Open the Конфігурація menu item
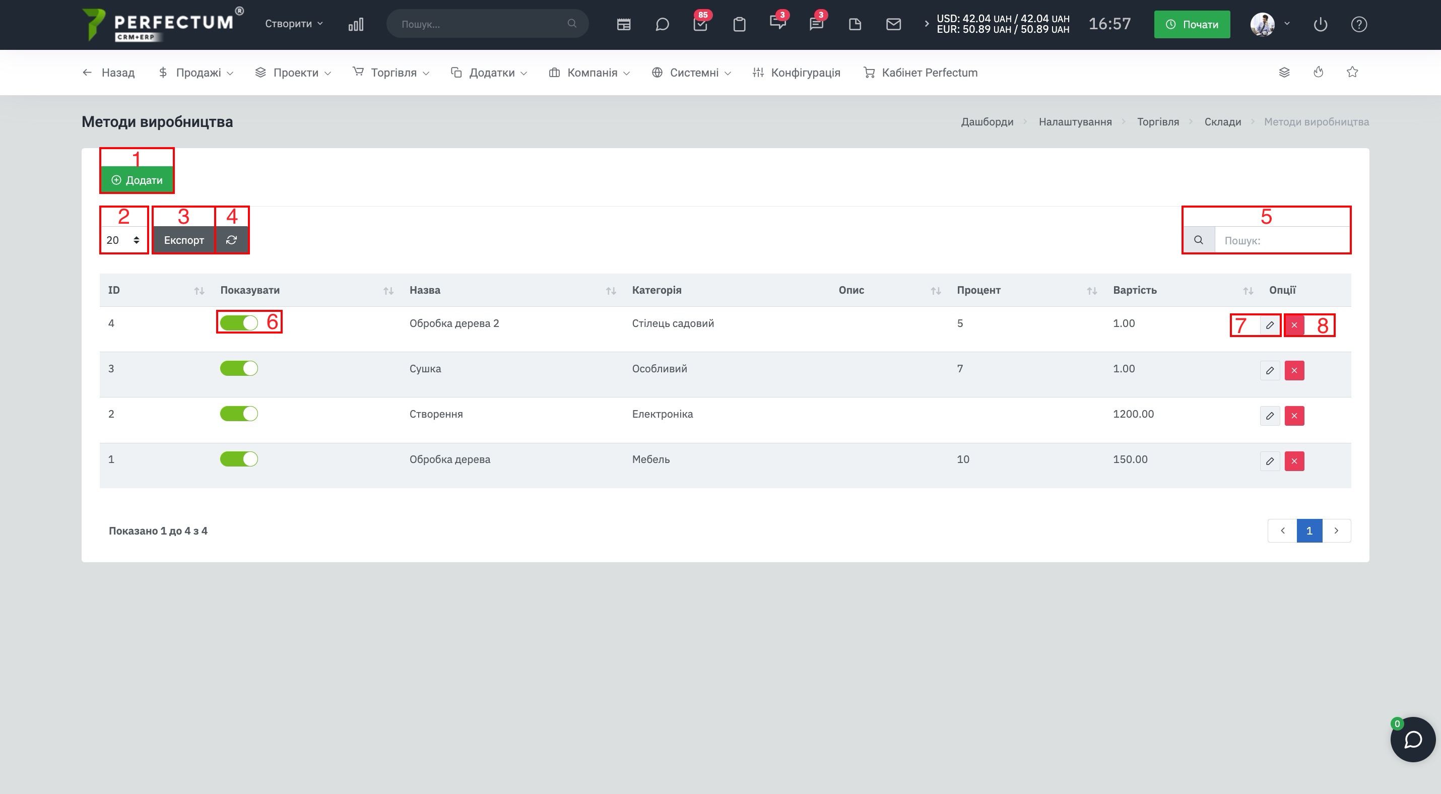 (796, 72)
